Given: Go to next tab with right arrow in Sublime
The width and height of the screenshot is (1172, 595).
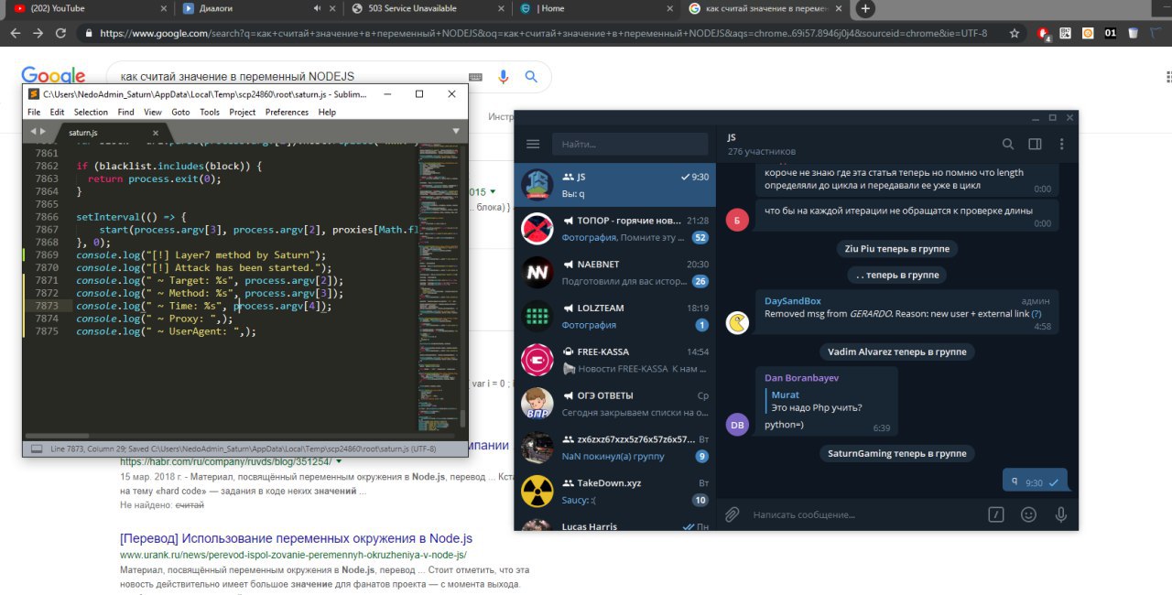Looking at the screenshot, I should (41, 132).
